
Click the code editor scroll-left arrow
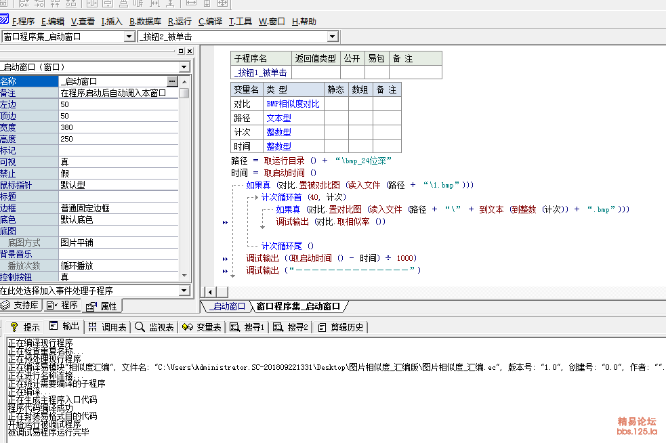coord(210,292)
